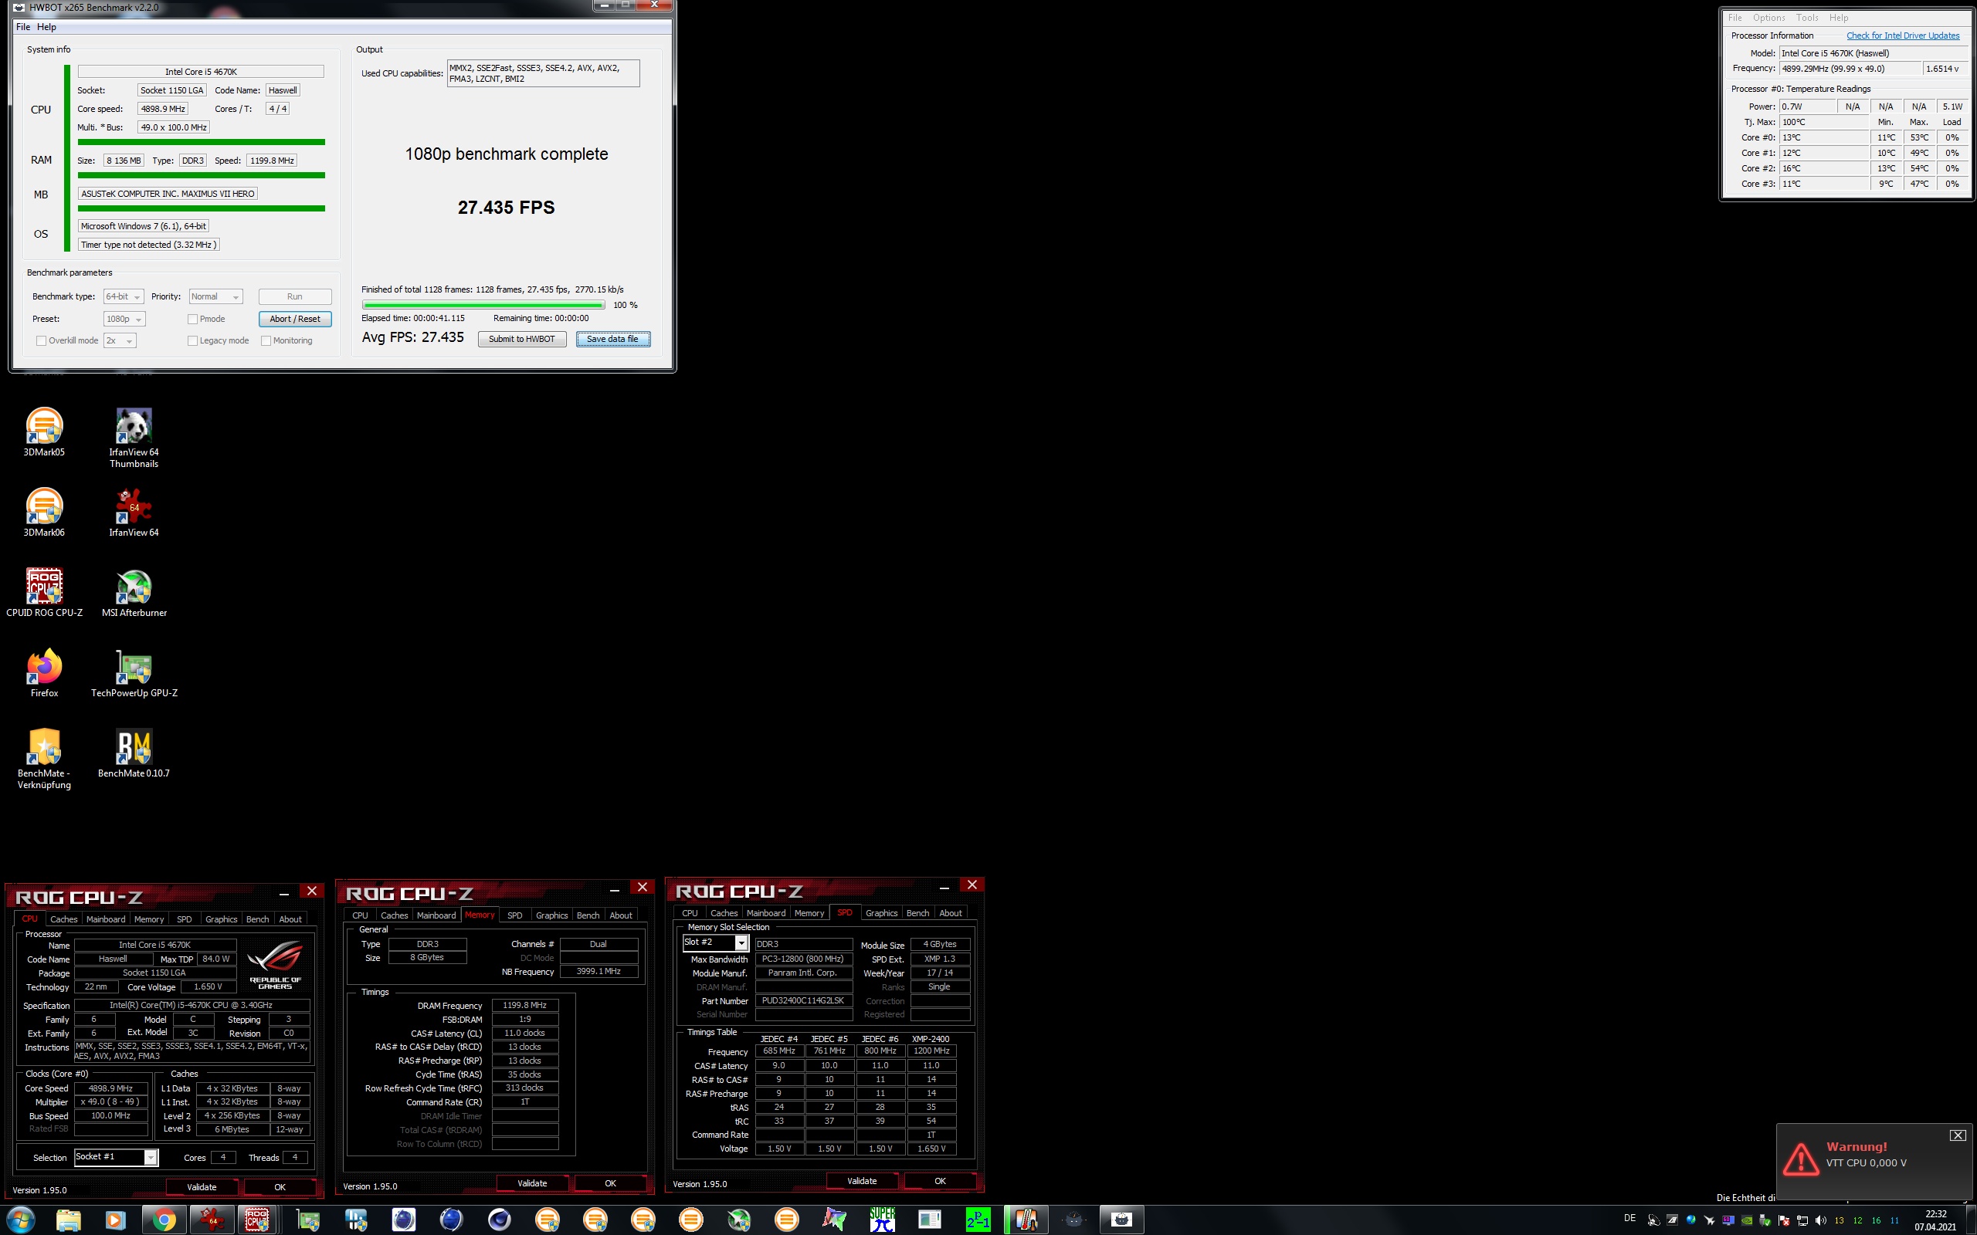
Task: Click Submit to HWBOT button
Action: point(521,339)
